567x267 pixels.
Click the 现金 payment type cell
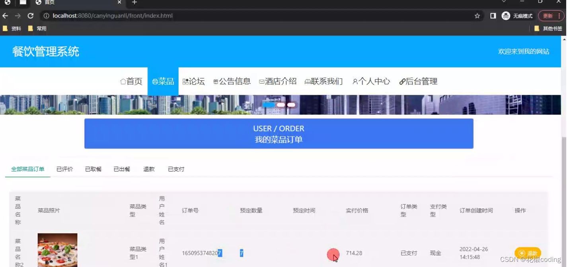point(435,253)
